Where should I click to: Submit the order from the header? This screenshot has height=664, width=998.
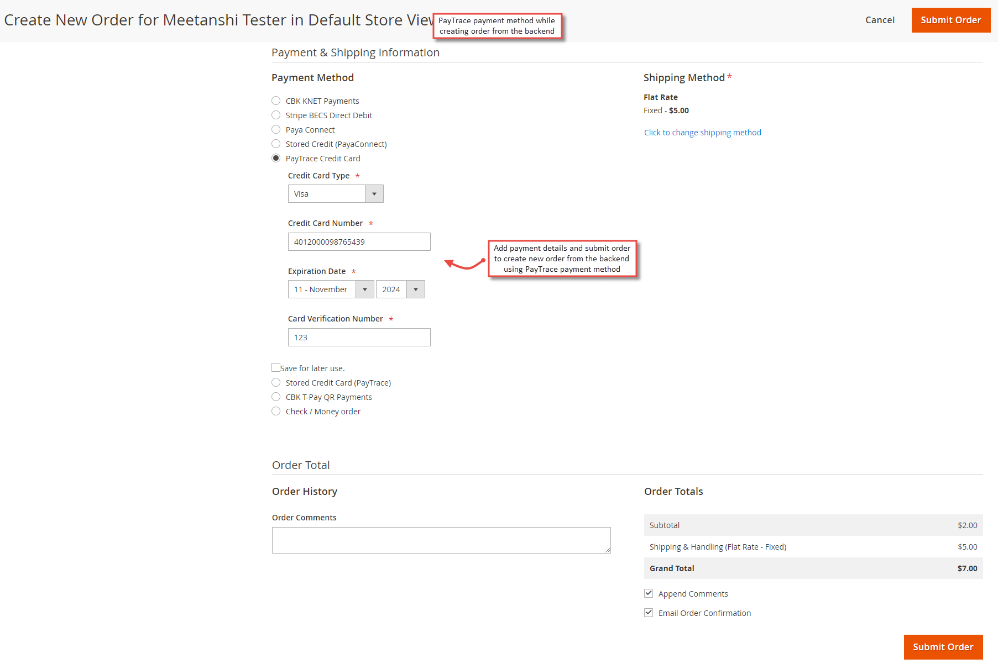point(950,20)
